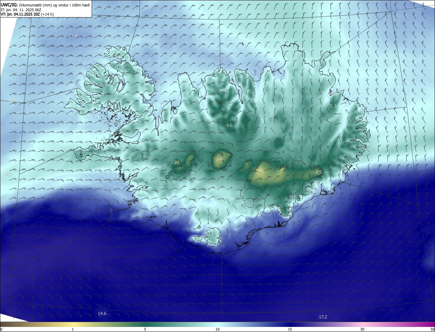This screenshot has width=435, height=332.
Task: Click the value 4.6 in north-central Iceland
Action: tap(229, 125)
